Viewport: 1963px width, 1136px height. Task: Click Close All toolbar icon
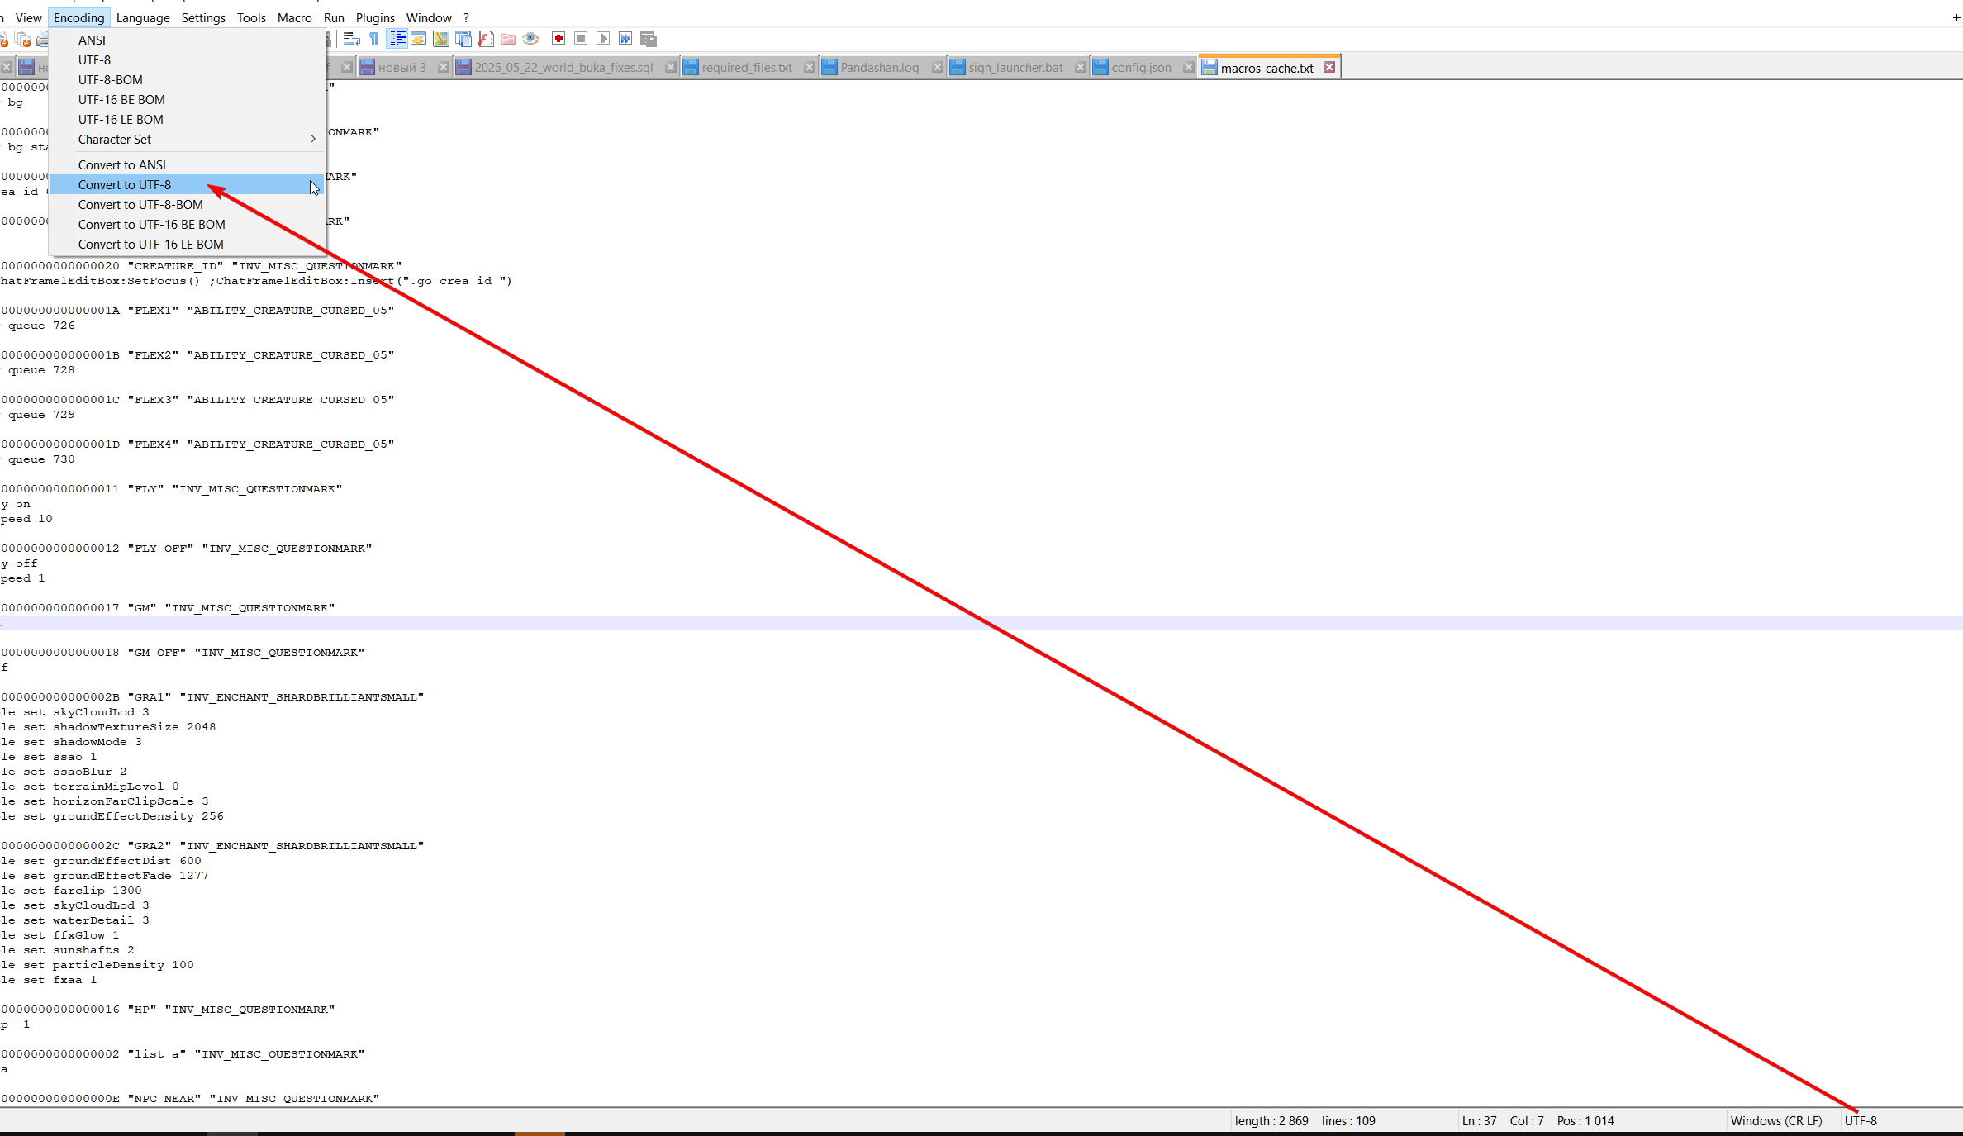coord(22,39)
